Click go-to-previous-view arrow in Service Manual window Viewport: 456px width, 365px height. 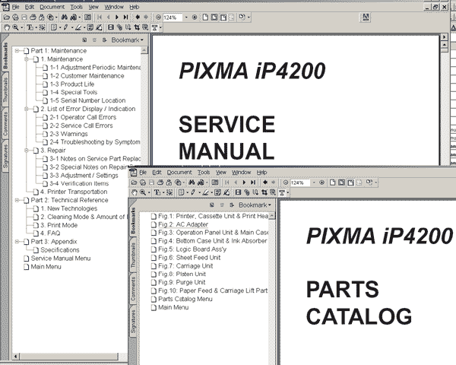[138, 17]
